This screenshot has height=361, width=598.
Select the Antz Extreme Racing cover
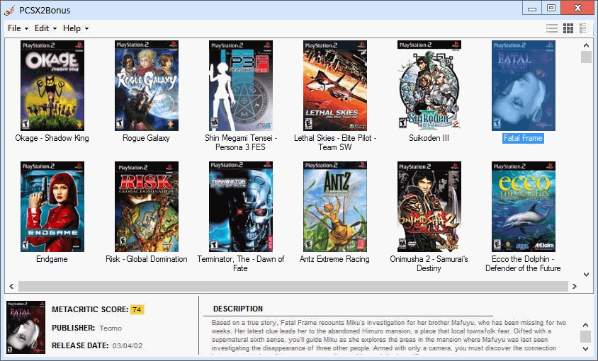(x=335, y=207)
